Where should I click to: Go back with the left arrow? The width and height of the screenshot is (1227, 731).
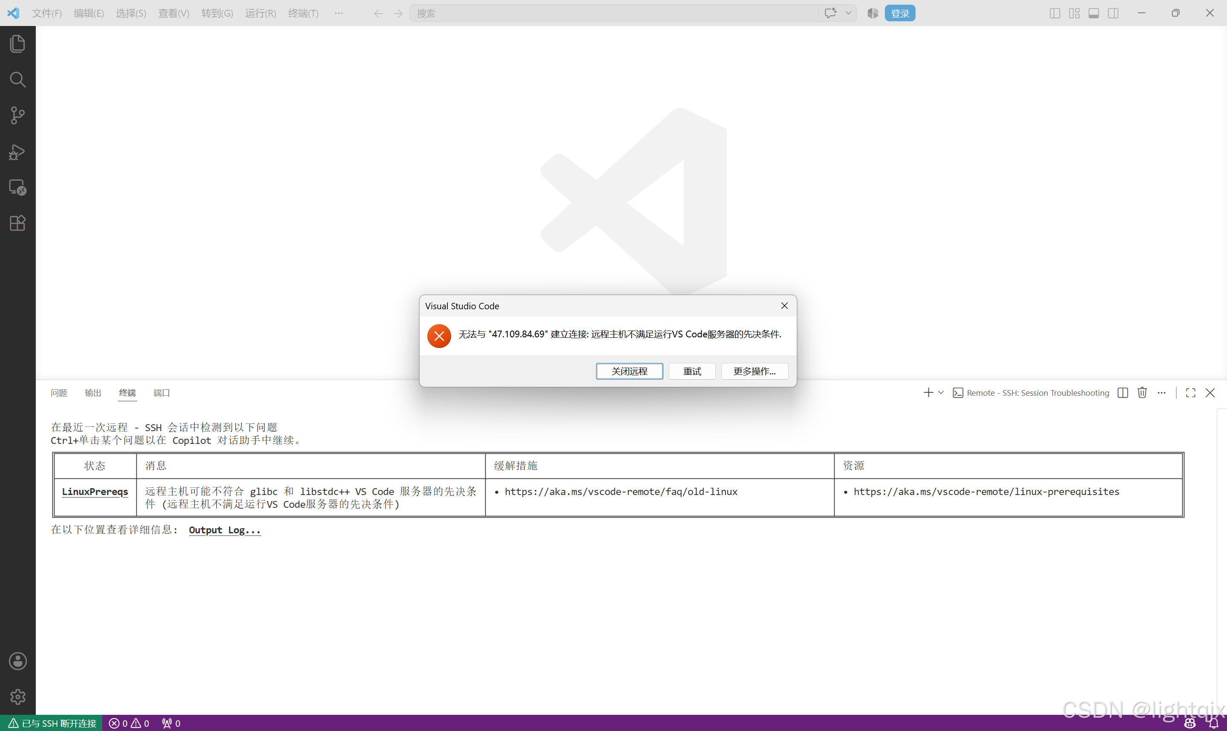[x=378, y=13]
